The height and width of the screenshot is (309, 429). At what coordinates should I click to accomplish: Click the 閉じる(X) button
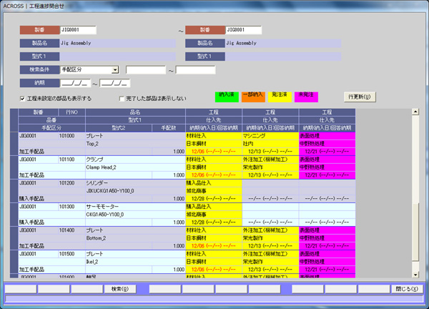coord(407,289)
